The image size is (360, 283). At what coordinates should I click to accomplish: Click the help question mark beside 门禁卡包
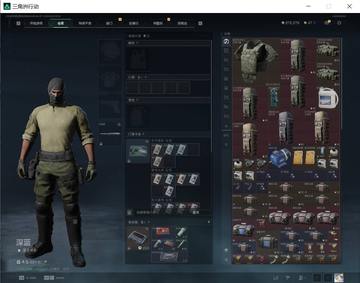pyautogui.click(x=144, y=134)
